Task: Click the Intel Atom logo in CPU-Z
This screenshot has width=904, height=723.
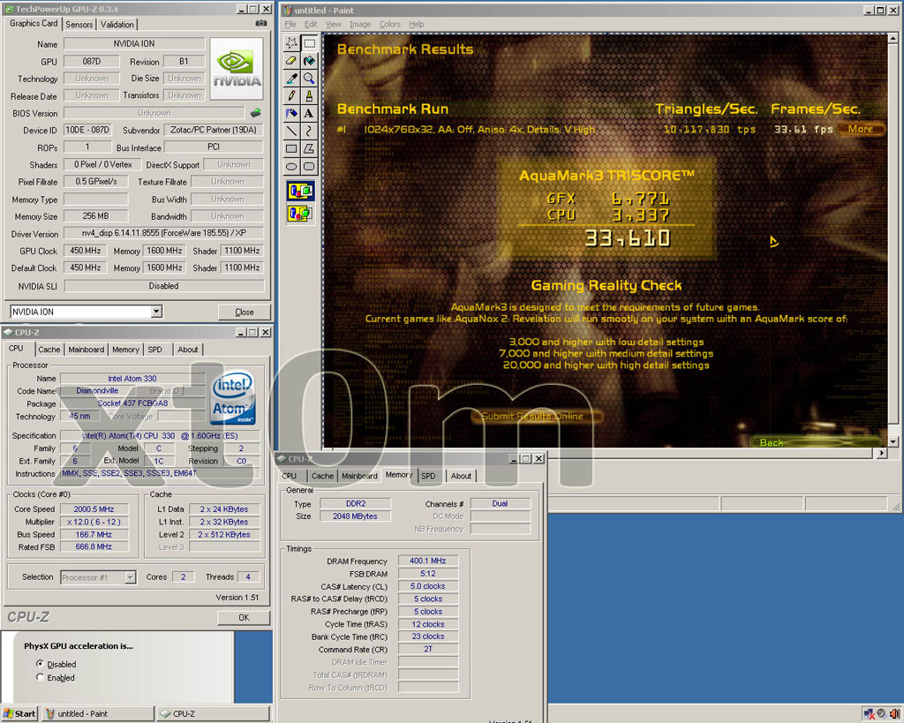Action: click(x=233, y=396)
